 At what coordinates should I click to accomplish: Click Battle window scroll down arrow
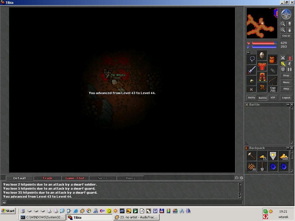292,143
